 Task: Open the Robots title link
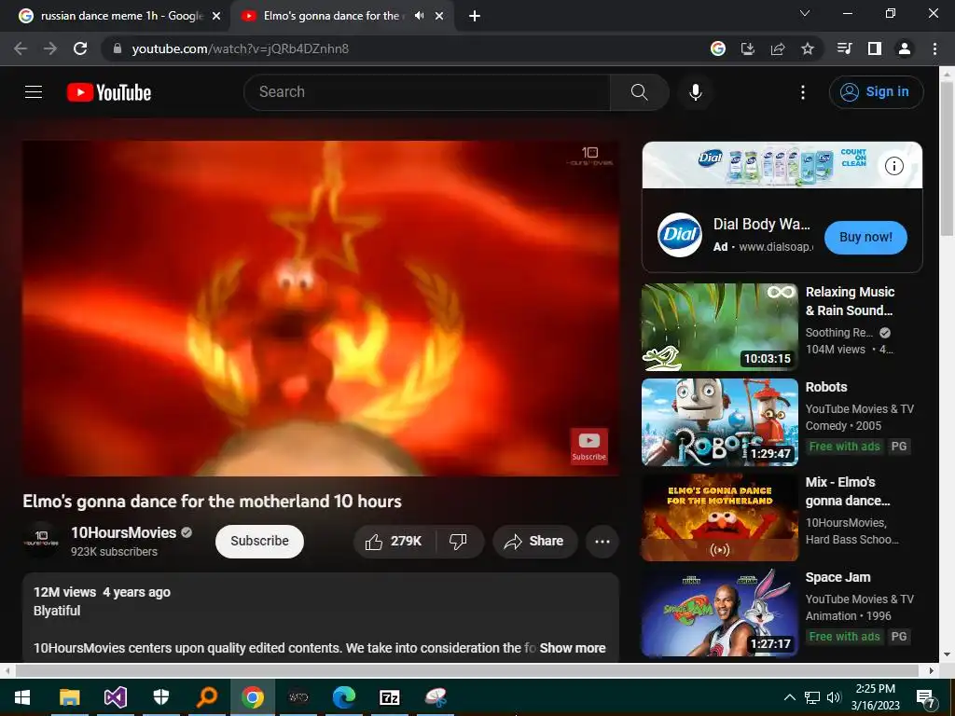point(826,387)
